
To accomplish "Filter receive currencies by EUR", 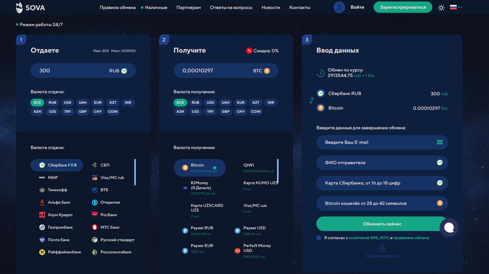I will tap(241, 103).
